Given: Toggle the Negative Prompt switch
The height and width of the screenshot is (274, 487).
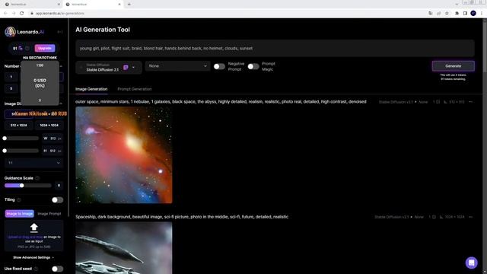Looking at the screenshot, I should coord(219,66).
